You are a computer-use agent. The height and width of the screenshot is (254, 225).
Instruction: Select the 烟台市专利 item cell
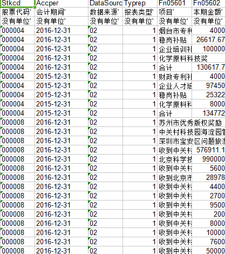pyautogui.click(x=175, y=30)
